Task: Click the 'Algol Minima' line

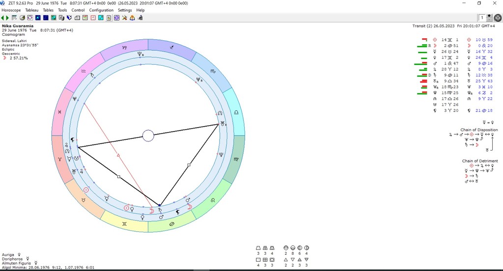Action: 48,267
